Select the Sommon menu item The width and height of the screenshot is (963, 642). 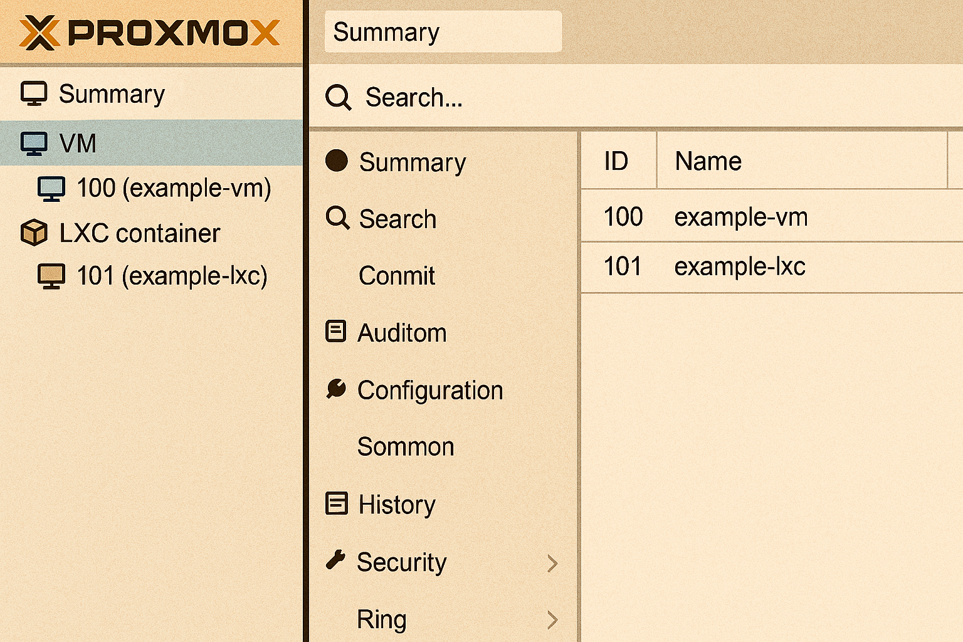[x=406, y=447]
